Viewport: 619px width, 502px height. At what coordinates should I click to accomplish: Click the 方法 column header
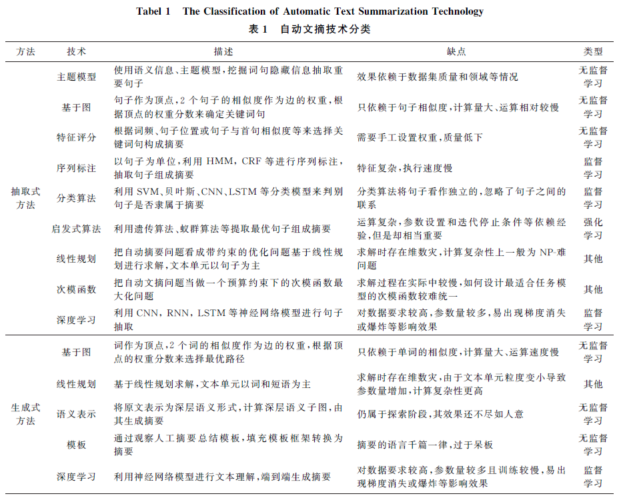(25, 52)
